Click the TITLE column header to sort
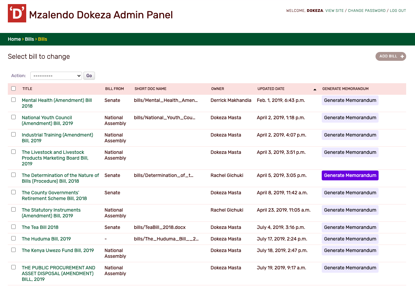Image resolution: width=415 pixels, height=286 pixels. [27, 89]
